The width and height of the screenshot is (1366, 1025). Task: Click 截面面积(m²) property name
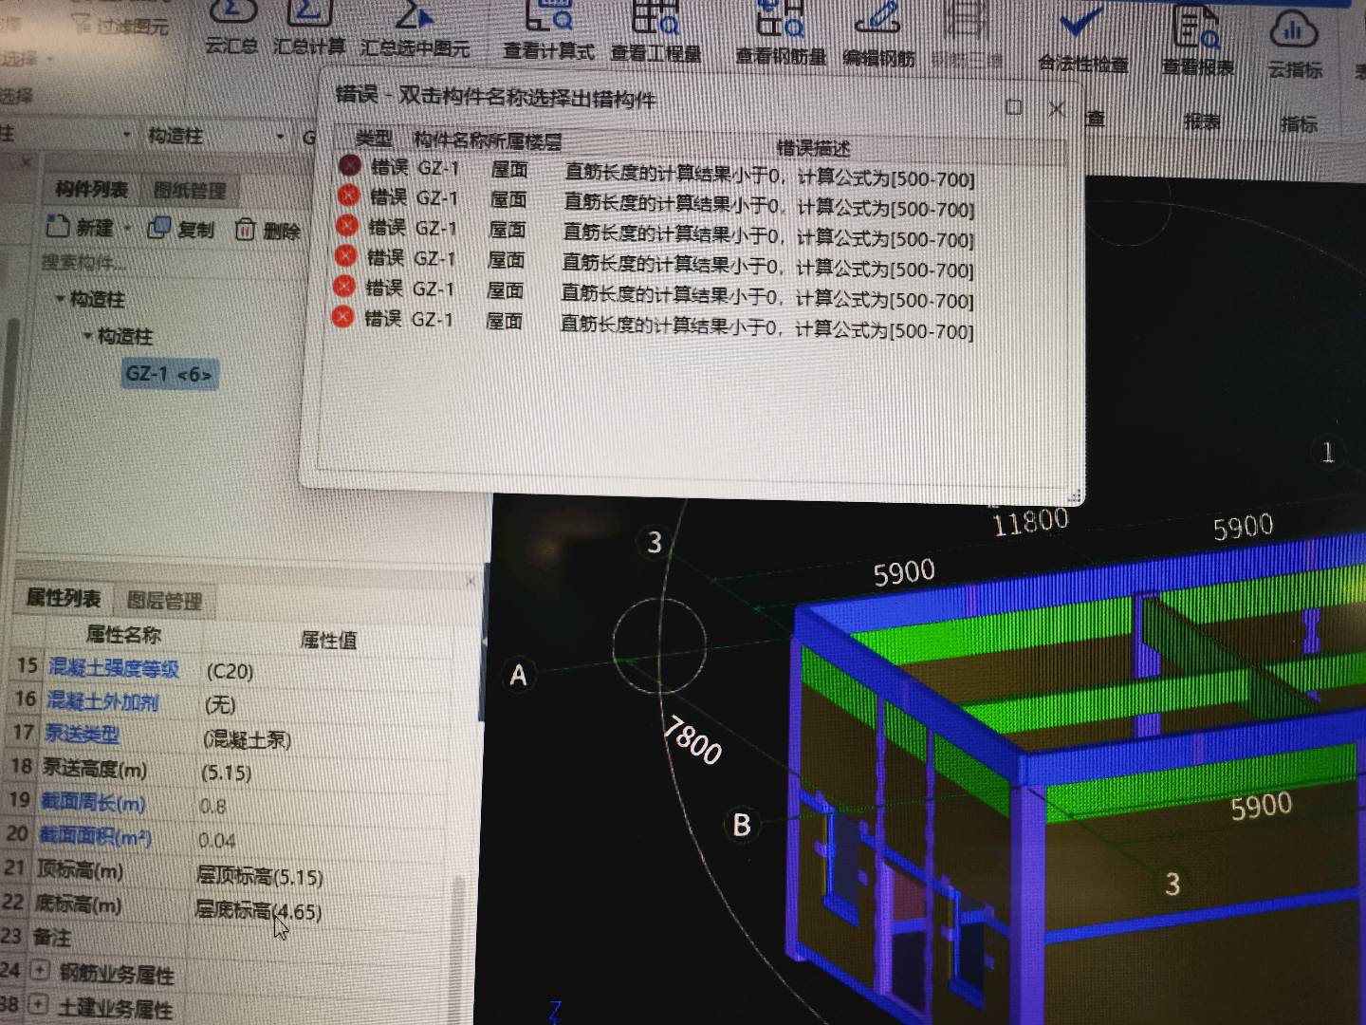(95, 836)
